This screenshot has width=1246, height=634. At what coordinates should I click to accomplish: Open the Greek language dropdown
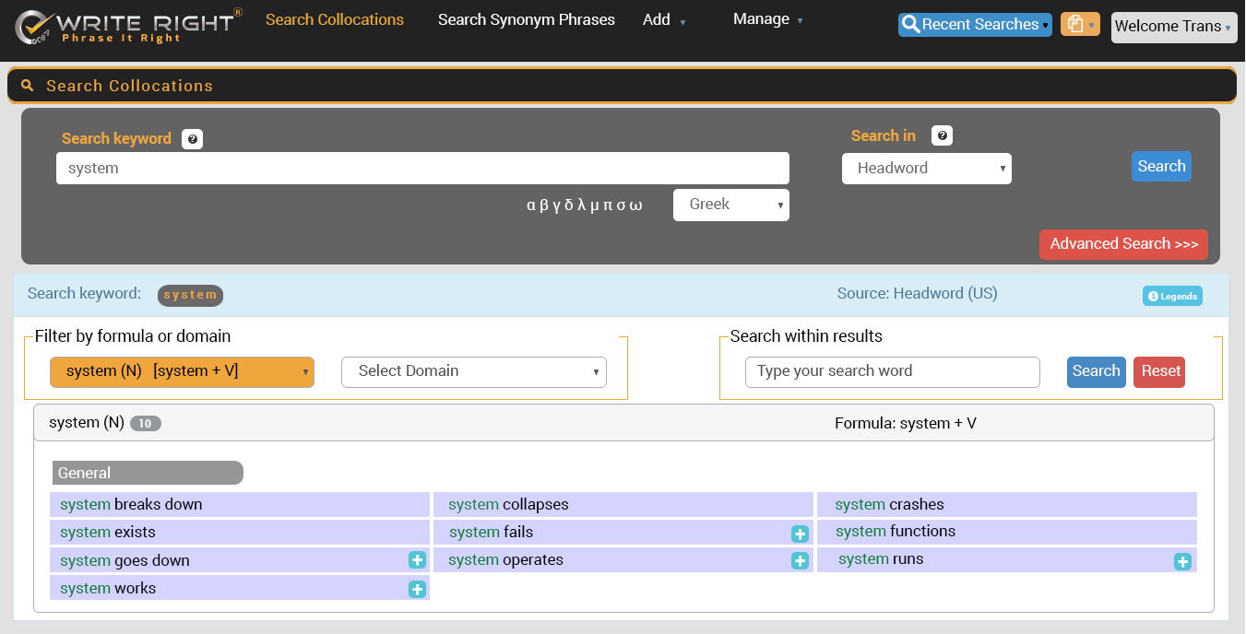(x=730, y=205)
